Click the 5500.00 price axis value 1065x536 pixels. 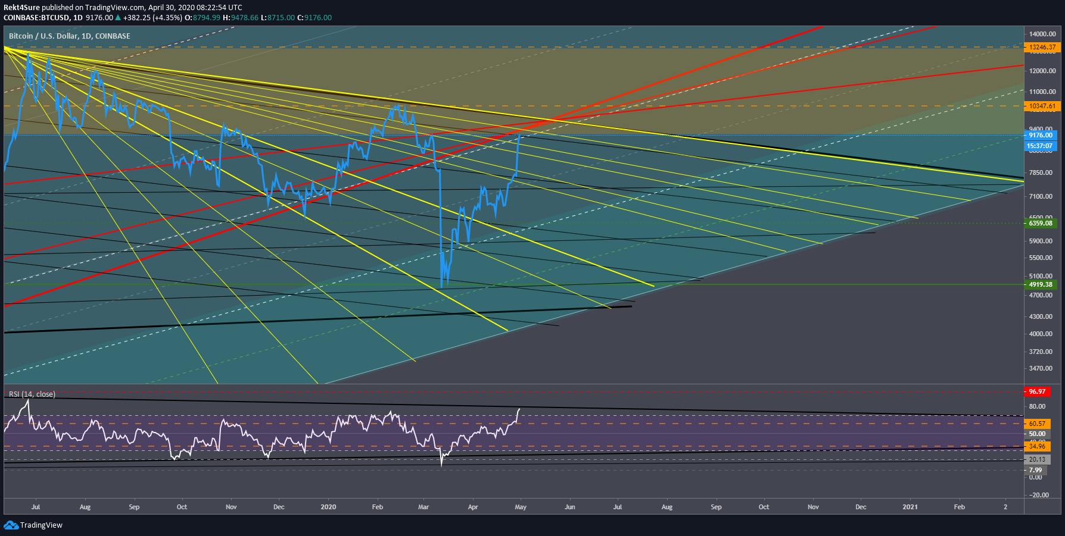[x=1041, y=258]
